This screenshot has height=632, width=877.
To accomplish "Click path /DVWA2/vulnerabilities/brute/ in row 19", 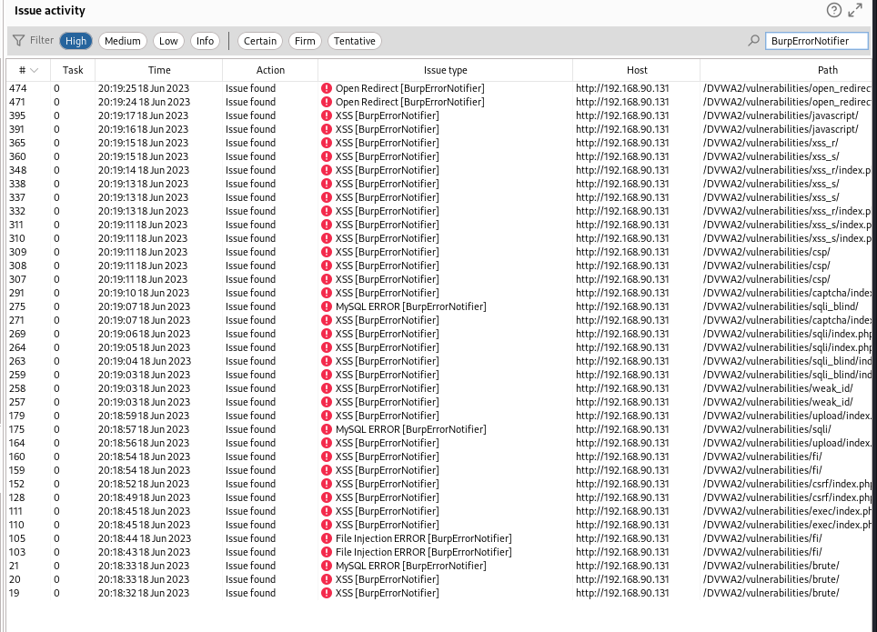I will click(771, 593).
